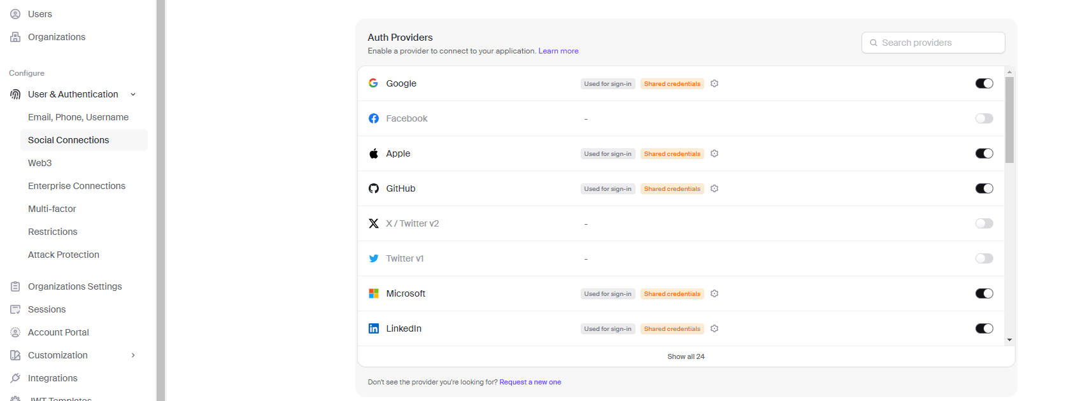Click the Sessions icon in sidebar
Viewport: 1078px width, 401px height.
[x=15, y=309]
